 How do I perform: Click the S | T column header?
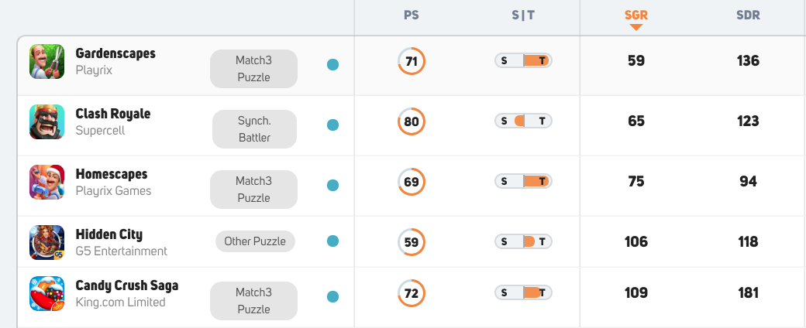[523, 15]
